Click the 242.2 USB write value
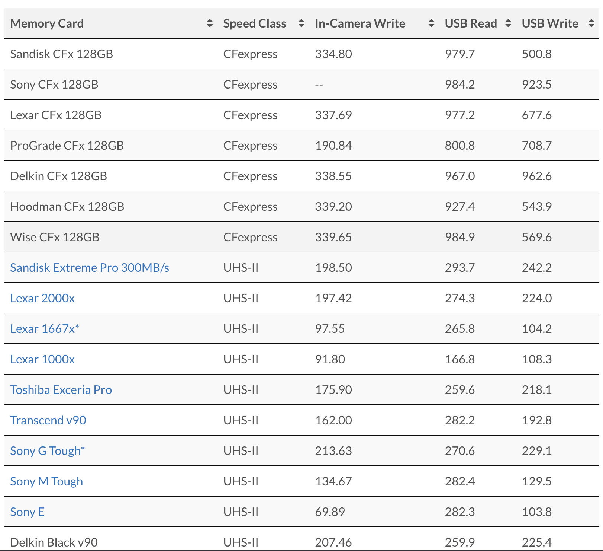The image size is (603, 551). click(537, 268)
